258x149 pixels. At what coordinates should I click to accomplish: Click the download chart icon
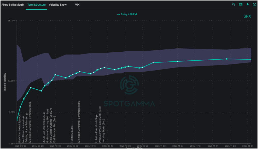click(x=247, y=5)
